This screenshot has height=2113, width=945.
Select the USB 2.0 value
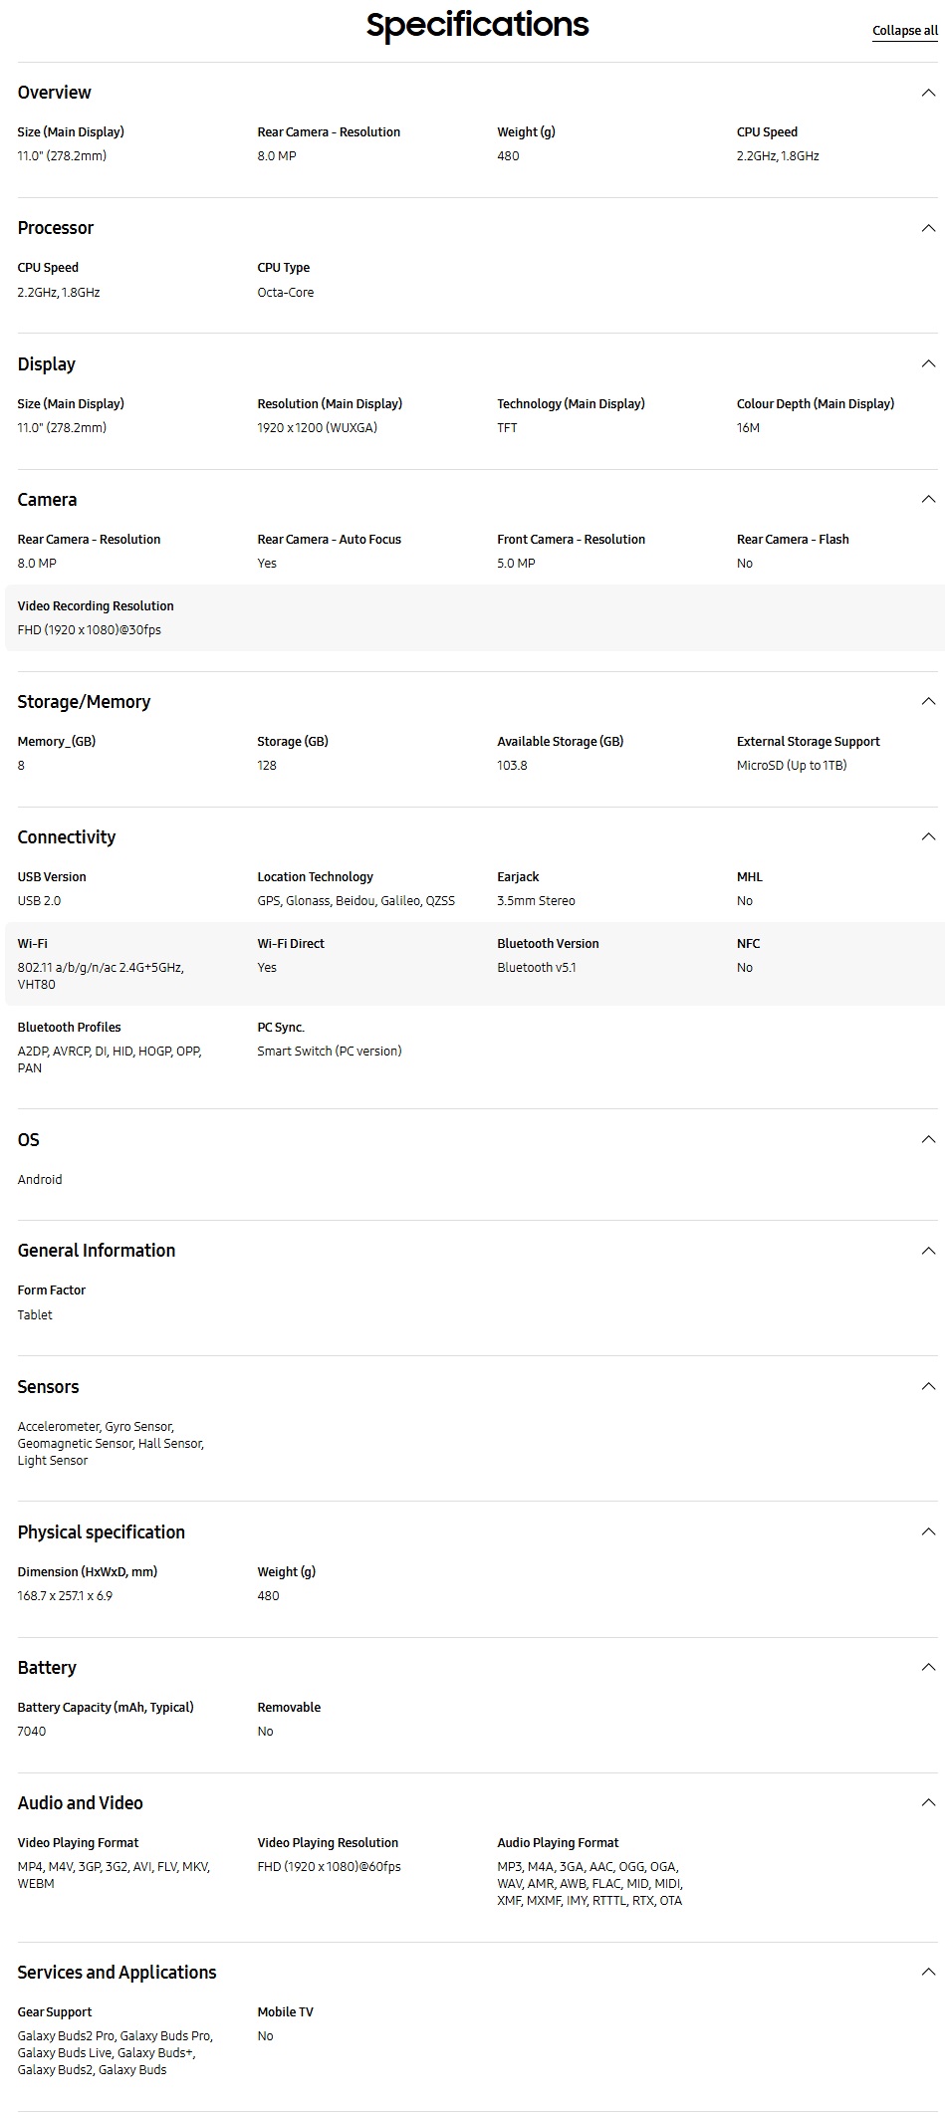(40, 901)
